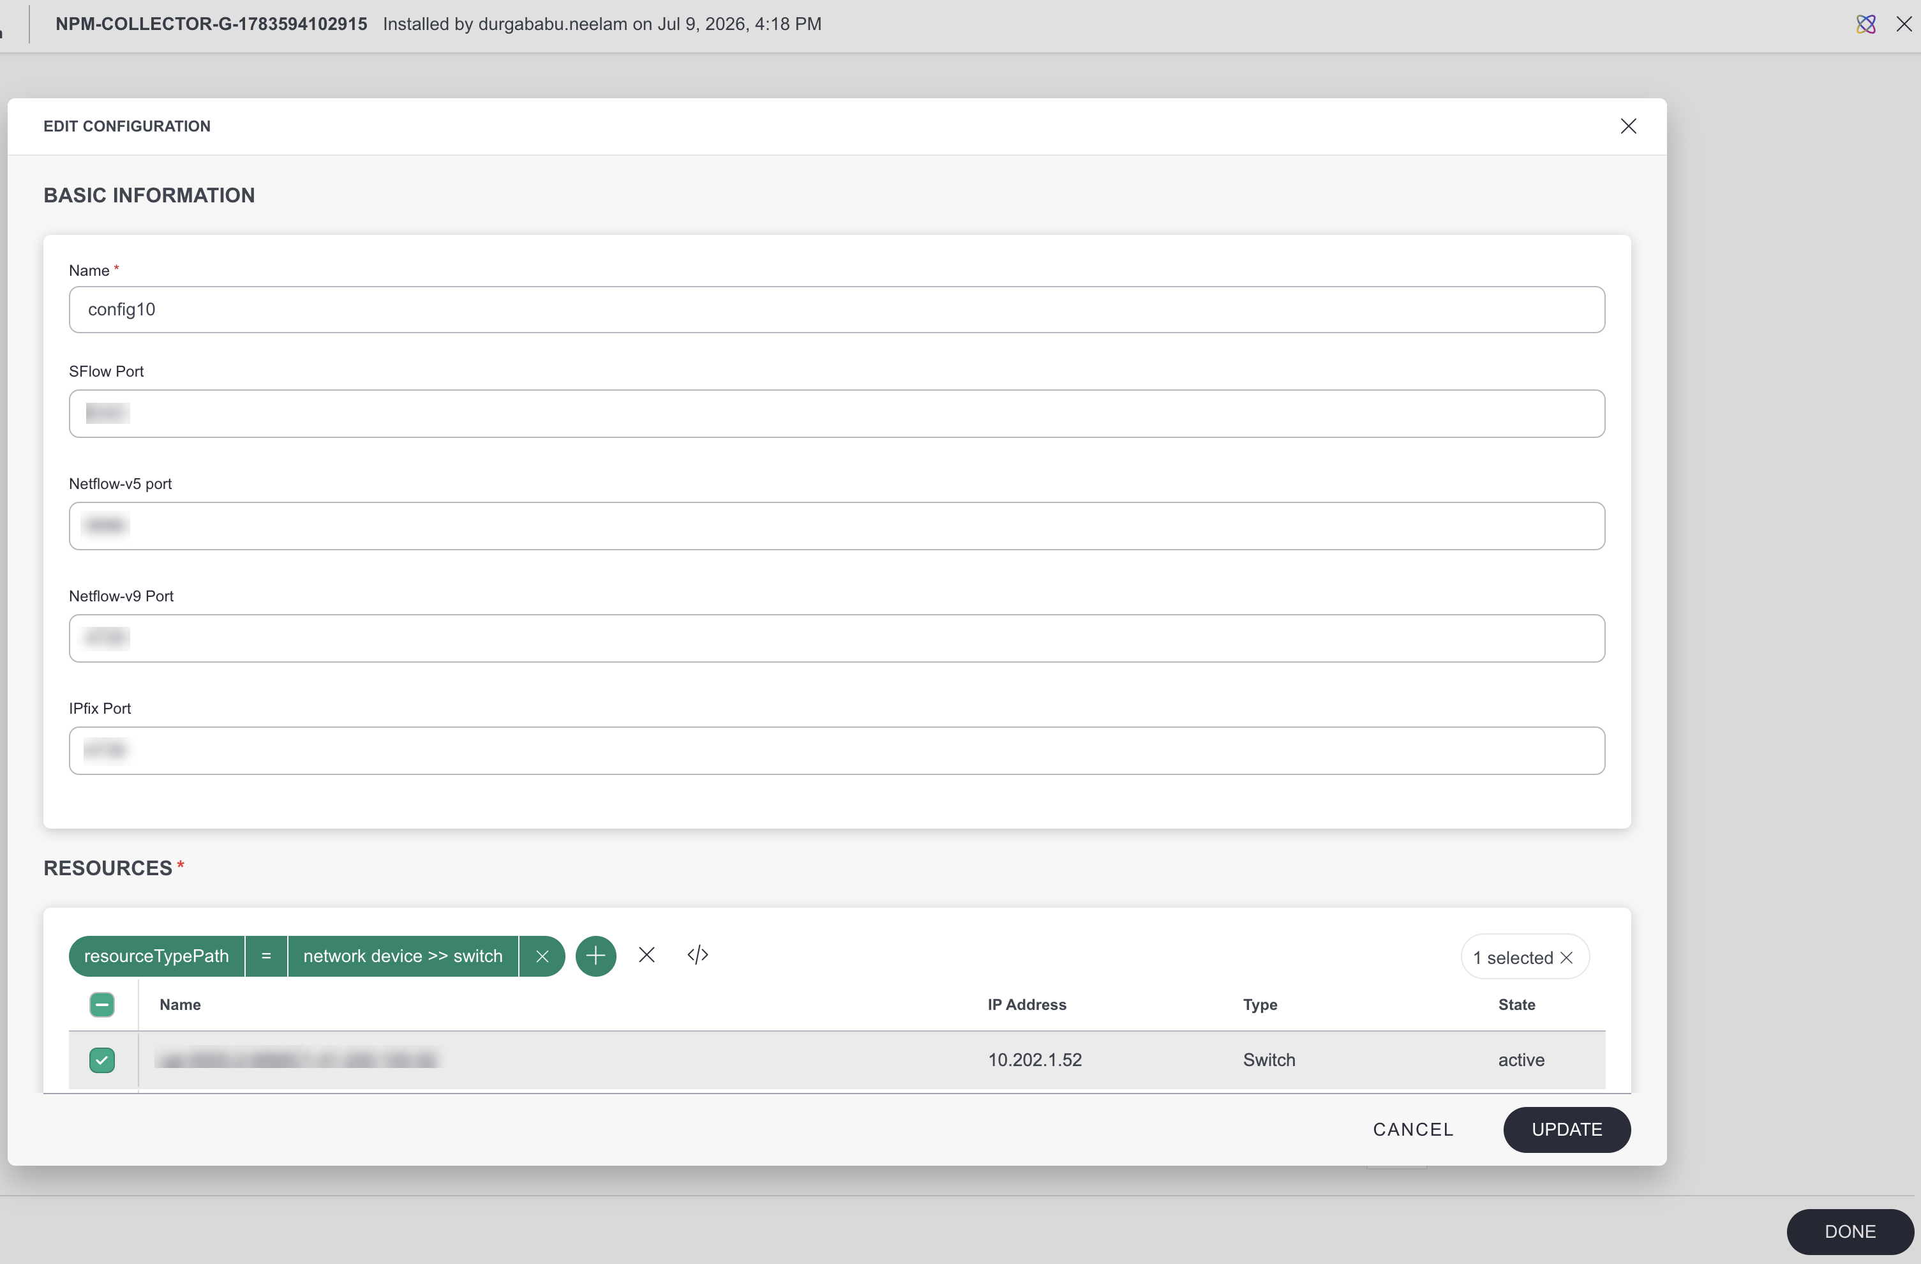Open the assistant icon in top bar
Viewport: 1921px width, 1264px height.
point(1865,24)
